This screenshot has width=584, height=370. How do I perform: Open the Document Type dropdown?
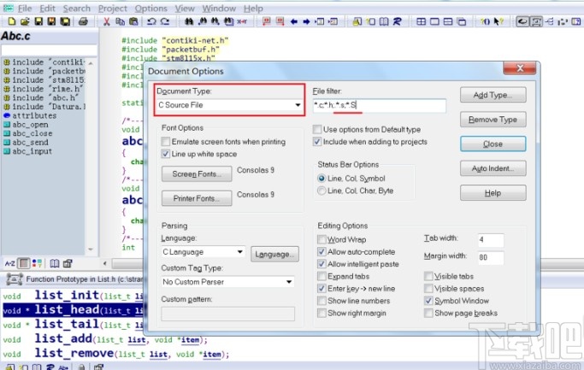[229, 105]
